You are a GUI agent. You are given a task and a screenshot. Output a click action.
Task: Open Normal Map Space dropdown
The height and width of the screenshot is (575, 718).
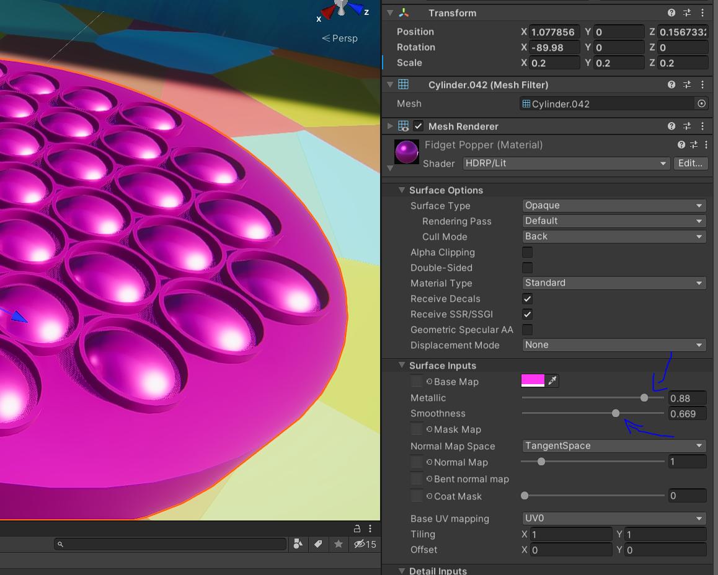[614, 446]
